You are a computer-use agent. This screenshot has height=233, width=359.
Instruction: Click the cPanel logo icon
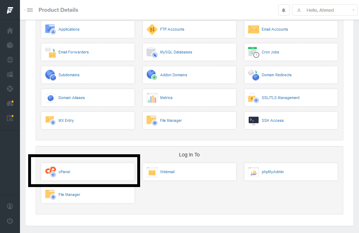point(51,172)
